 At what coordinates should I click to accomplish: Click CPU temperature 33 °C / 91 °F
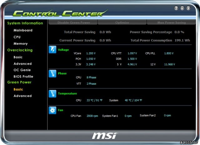(94, 100)
